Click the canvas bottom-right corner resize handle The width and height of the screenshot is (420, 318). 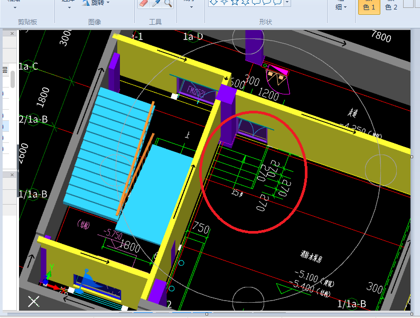point(412,314)
